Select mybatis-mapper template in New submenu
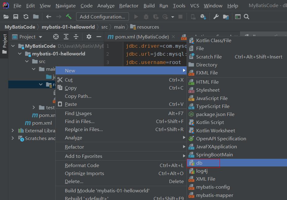Viewport: 287px width, 200px height. tap(237, 195)
